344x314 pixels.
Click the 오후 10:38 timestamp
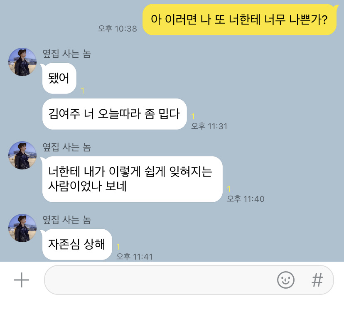[118, 29]
